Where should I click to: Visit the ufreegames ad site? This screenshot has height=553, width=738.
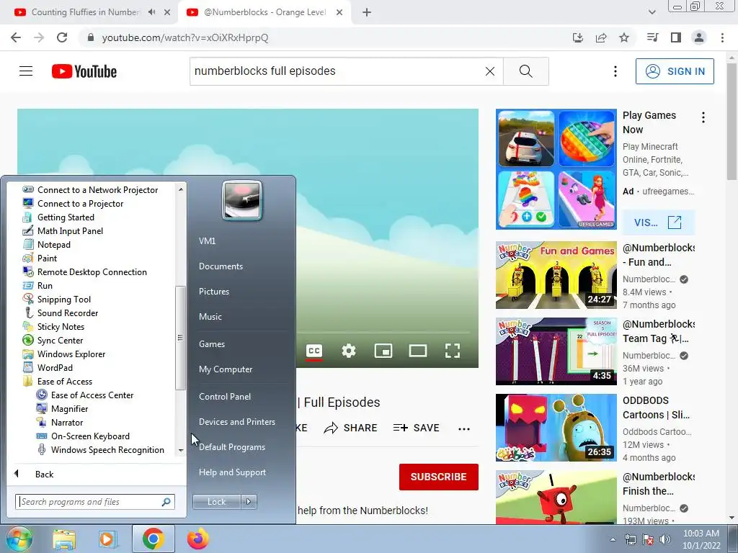pyautogui.click(x=658, y=222)
